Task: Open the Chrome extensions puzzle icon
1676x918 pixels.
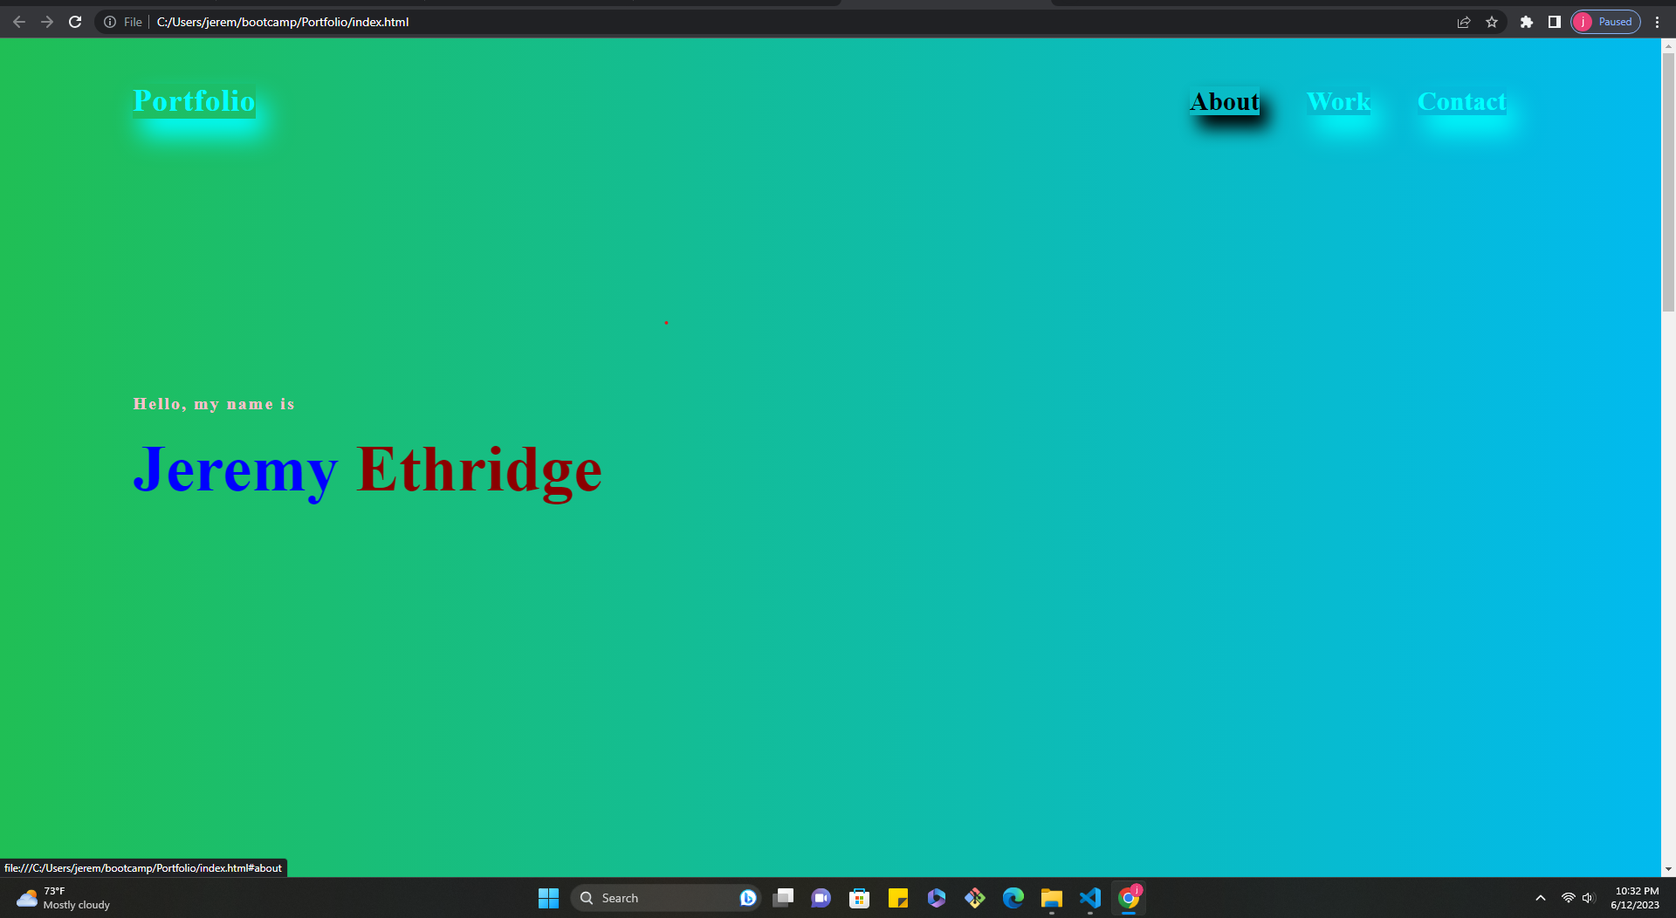Action: 1527,22
